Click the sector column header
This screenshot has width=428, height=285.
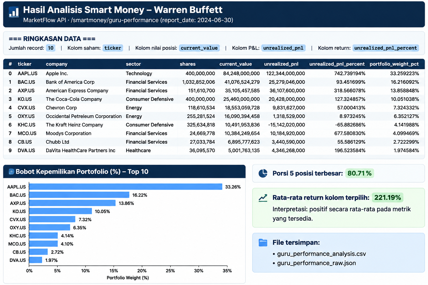click(133, 64)
